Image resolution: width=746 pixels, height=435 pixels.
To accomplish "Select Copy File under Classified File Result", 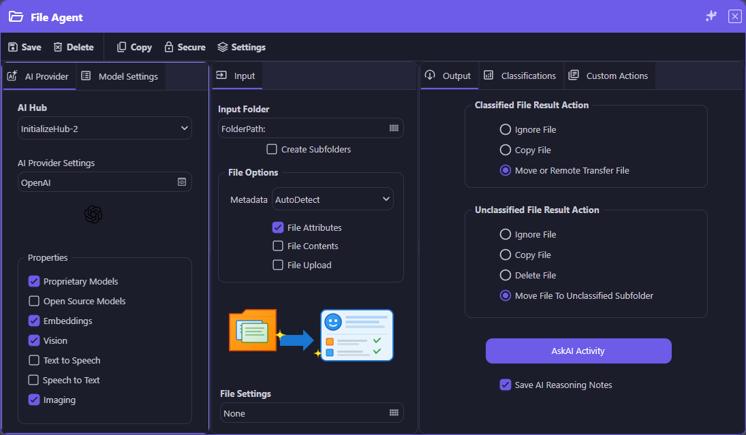I will pyautogui.click(x=506, y=150).
